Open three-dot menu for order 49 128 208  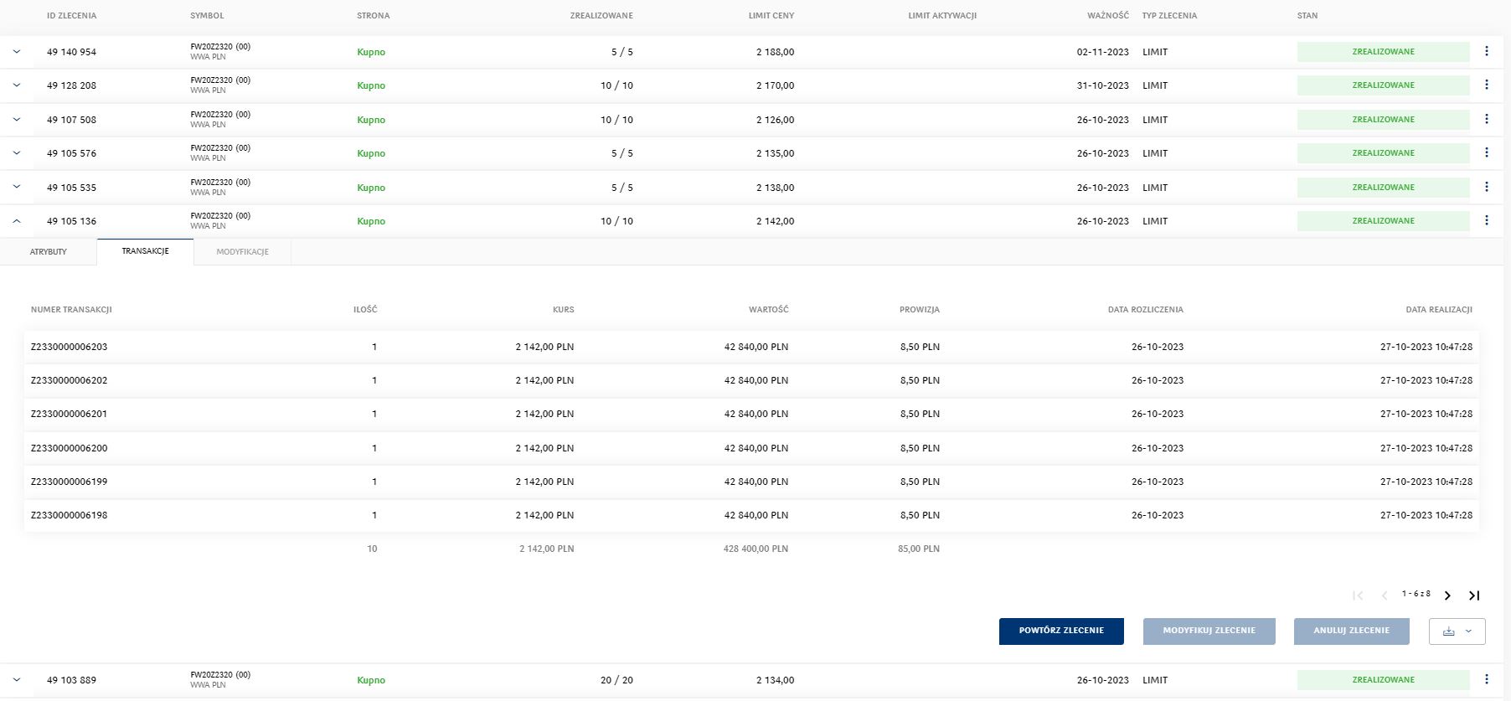coord(1486,85)
